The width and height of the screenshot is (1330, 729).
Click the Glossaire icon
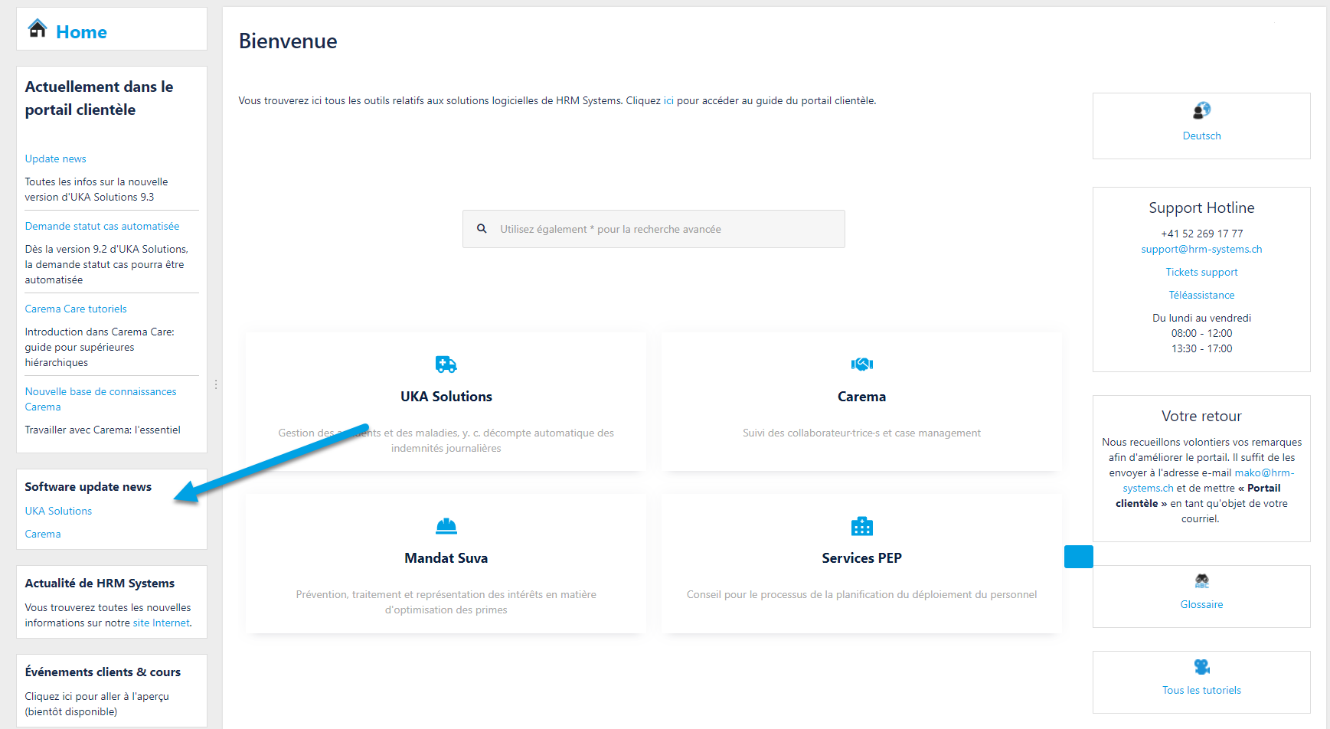pos(1201,580)
